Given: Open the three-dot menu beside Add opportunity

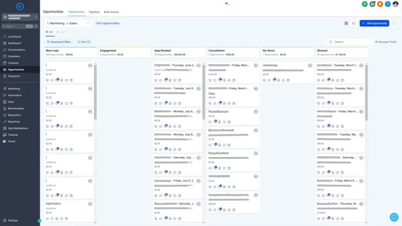Looking at the screenshot, I should pos(393,23).
